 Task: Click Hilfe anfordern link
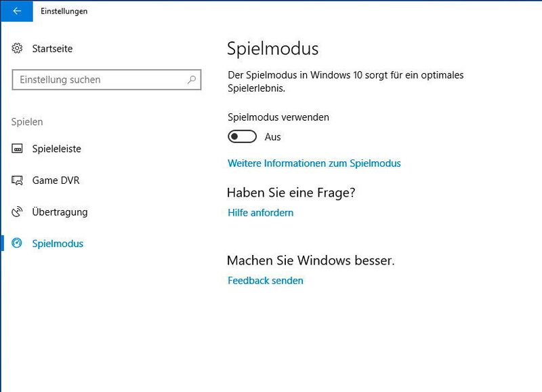(261, 213)
